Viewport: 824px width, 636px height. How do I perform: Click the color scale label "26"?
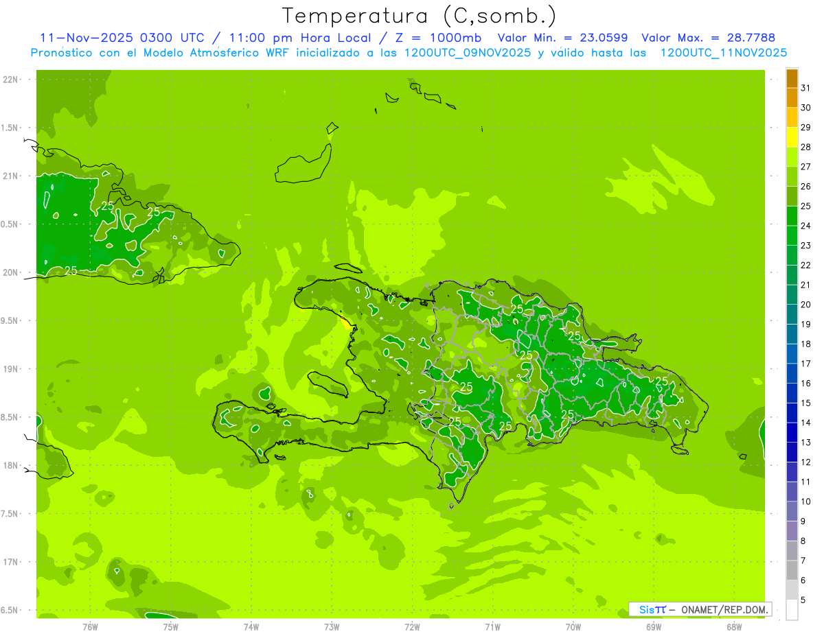tap(806, 187)
